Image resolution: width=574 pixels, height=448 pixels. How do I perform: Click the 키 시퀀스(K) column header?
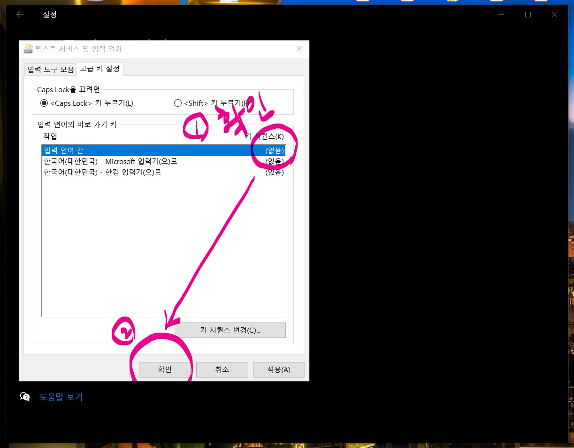point(264,136)
